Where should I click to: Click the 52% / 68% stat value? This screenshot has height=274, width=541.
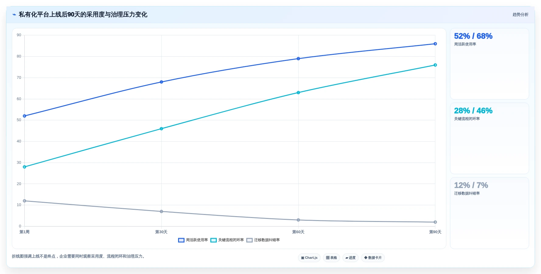[473, 36]
